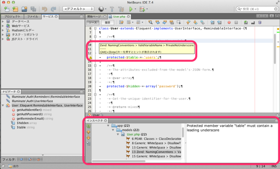280x169 pixels.
Task: Toggle the Rectangular Selection icon
Action: 178,22
